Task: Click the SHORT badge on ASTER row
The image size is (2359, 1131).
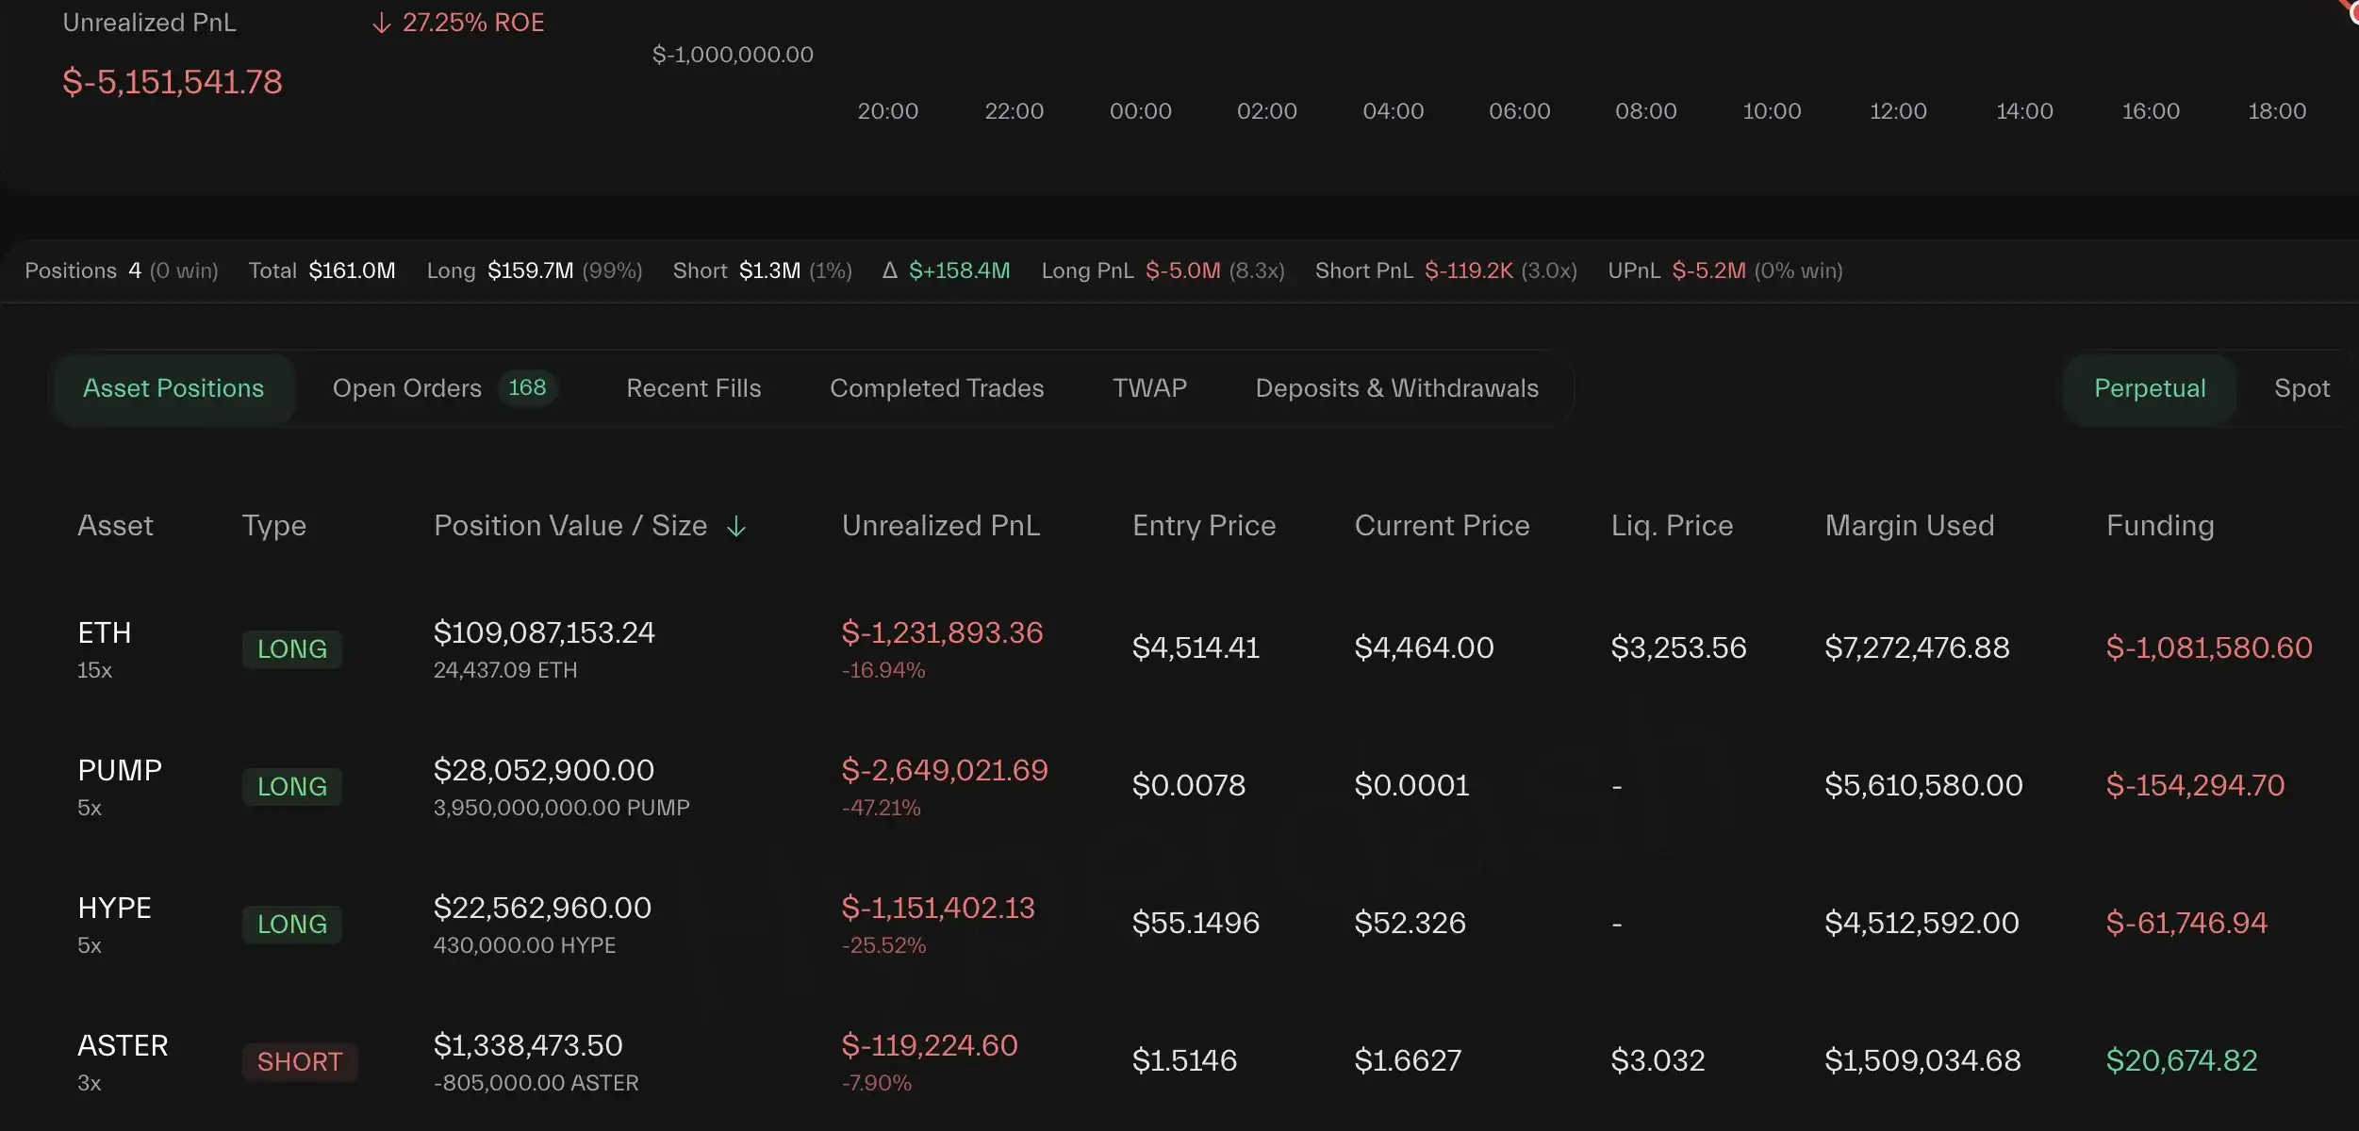Action: pos(300,1062)
